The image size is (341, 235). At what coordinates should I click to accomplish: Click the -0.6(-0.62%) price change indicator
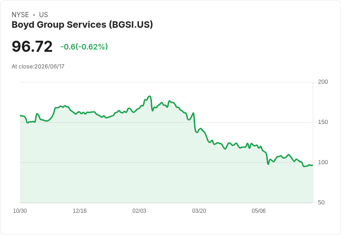(84, 47)
